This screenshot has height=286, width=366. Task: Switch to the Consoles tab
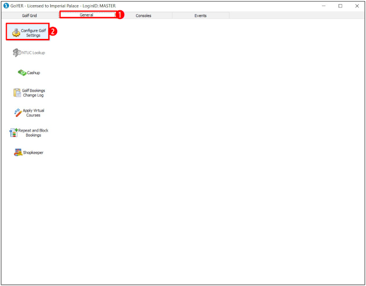click(x=144, y=15)
